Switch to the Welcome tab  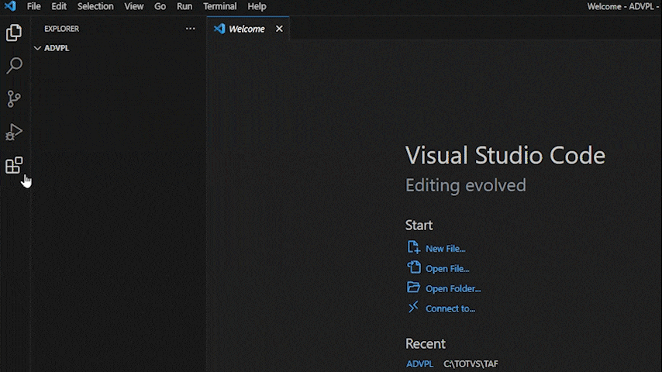[x=248, y=29]
